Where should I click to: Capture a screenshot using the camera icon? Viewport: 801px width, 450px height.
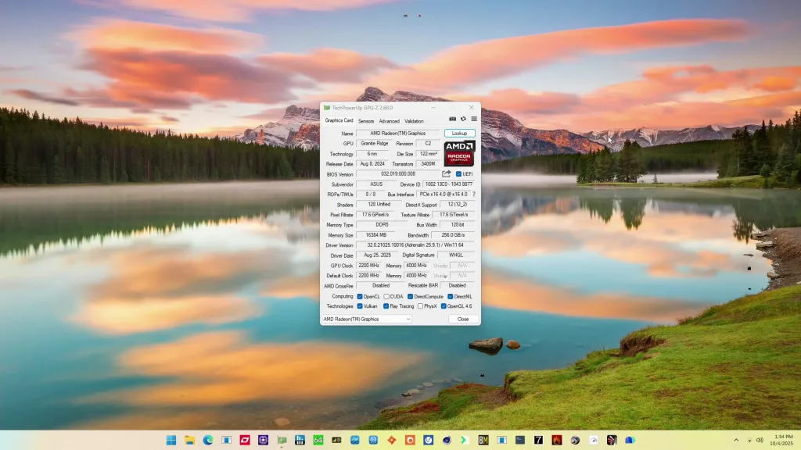(453, 119)
